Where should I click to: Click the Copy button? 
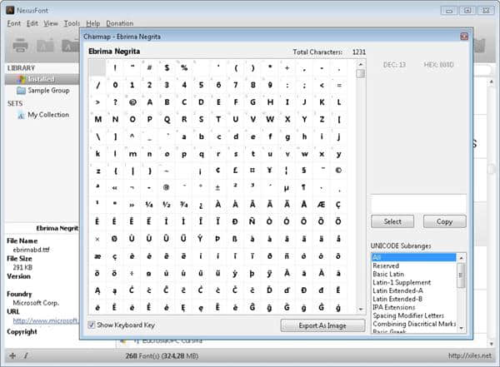point(444,221)
